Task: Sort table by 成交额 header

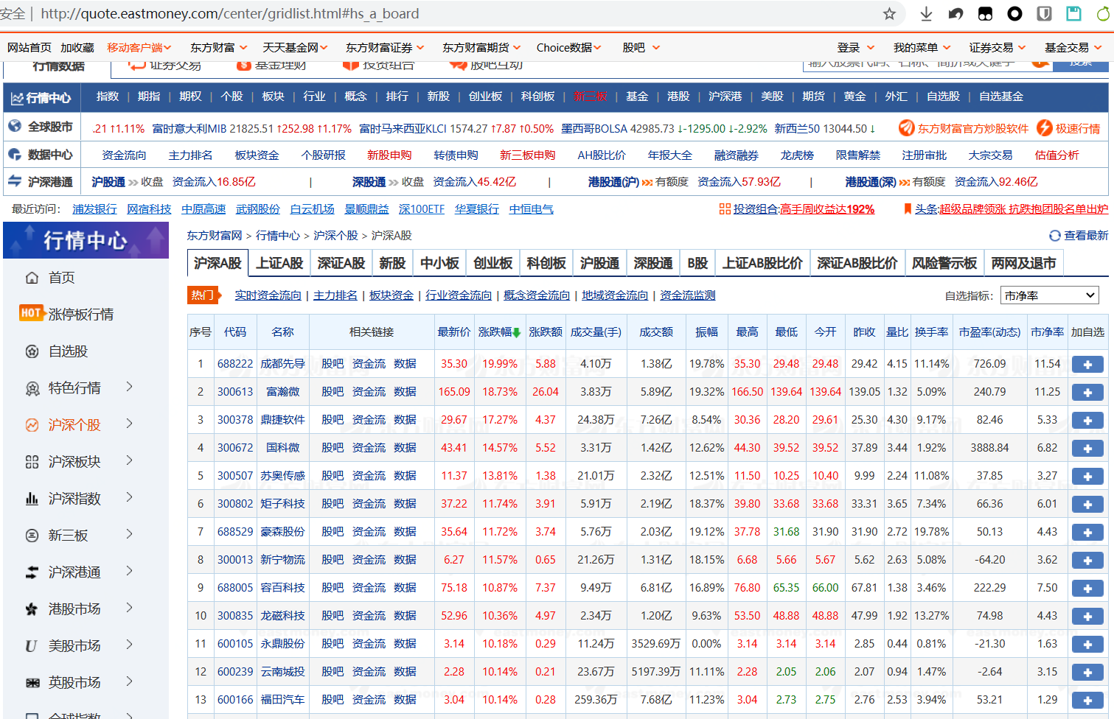Action: 656,332
